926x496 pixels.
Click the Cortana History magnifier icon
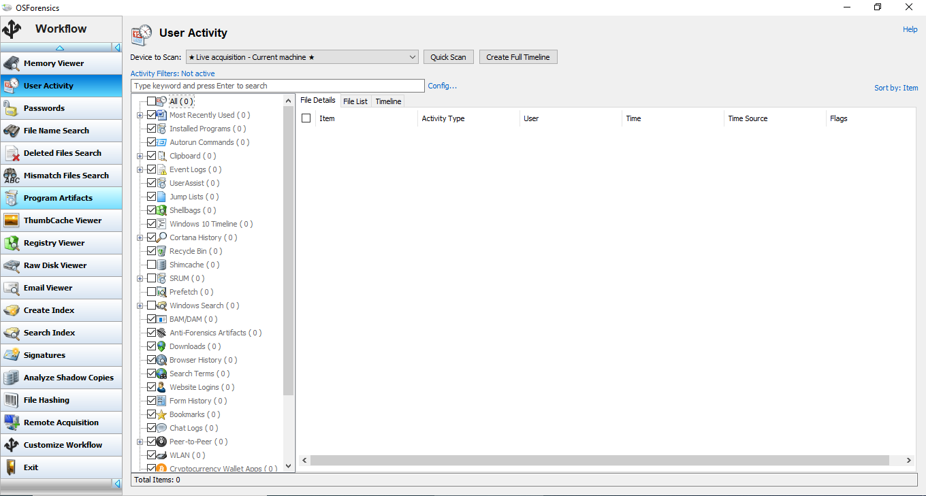point(162,237)
